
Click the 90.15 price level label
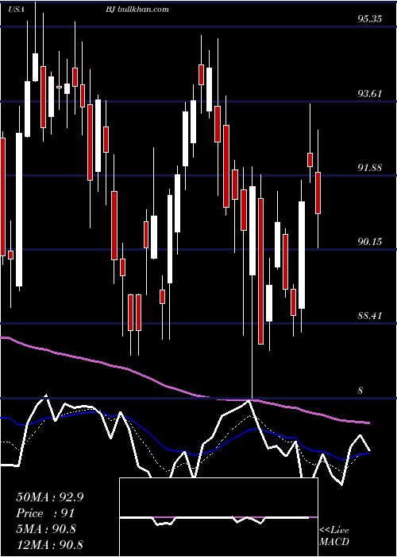tap(370, 242)
